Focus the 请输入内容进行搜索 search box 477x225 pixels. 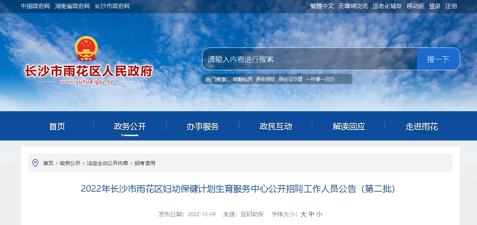coord(310,59)
